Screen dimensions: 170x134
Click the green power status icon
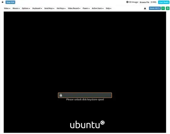(x=167, y=8)
